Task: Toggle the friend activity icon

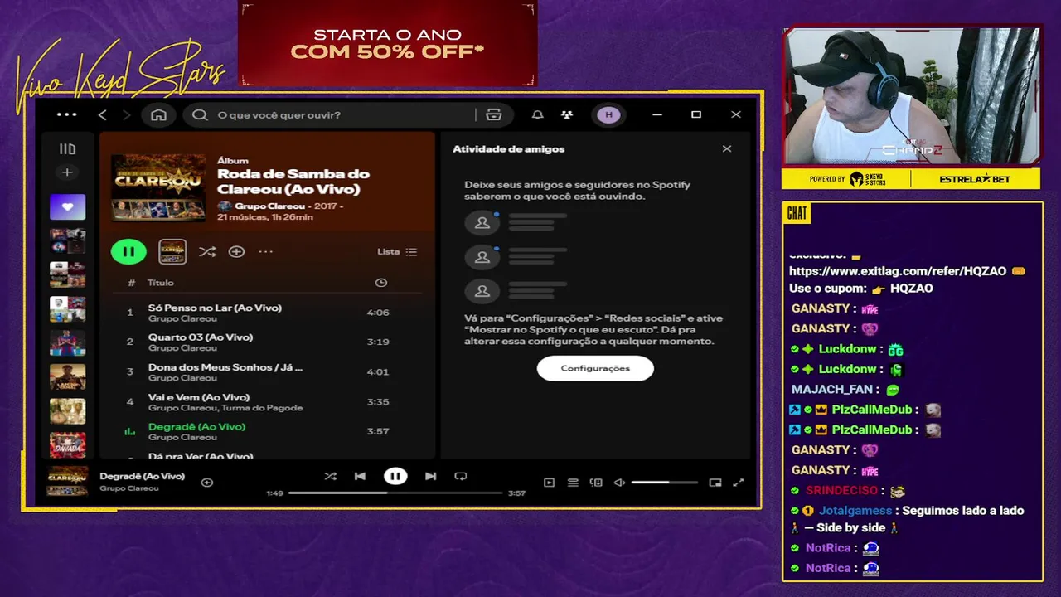Action: point(567,114)
